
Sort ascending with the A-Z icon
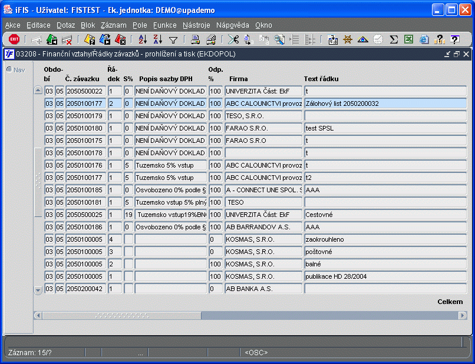point(143,39)
